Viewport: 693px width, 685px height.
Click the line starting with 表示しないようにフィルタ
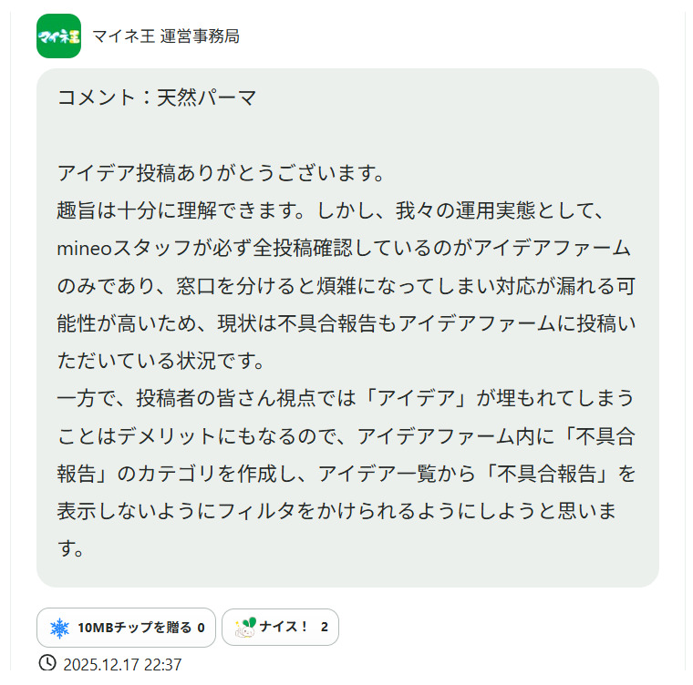click(x=337, y=511)
